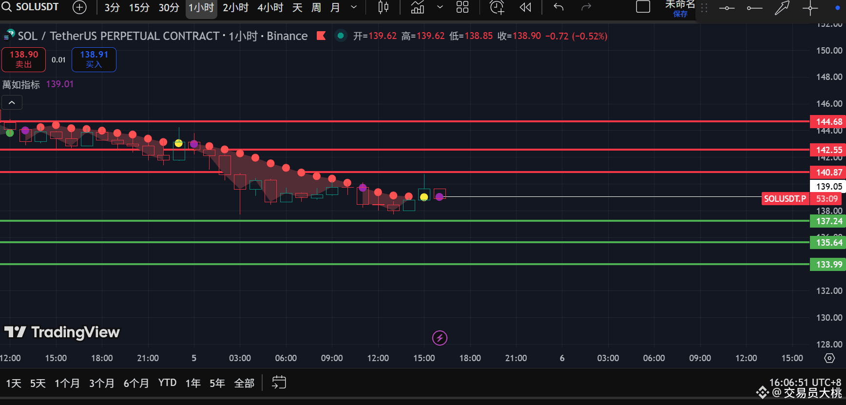Set date range to 5天

pyautogui.click(x=38, y=383)
